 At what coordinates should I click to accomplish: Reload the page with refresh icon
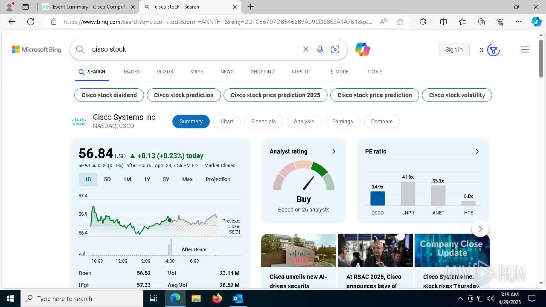click(31, 22)
